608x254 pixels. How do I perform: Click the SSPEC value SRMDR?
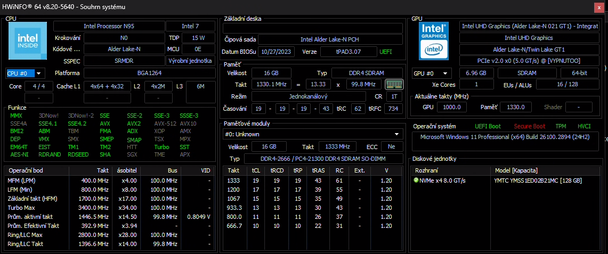[x=125, y=61]
